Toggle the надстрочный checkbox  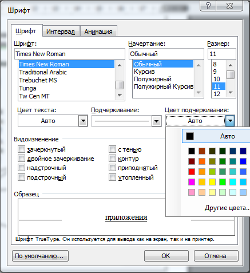(x=21, y=168)
